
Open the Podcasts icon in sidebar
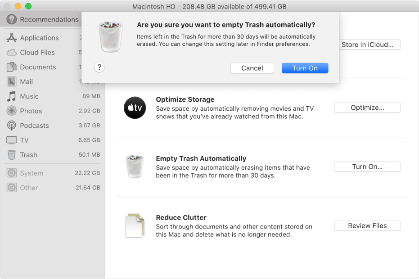[x=12, y=126]
